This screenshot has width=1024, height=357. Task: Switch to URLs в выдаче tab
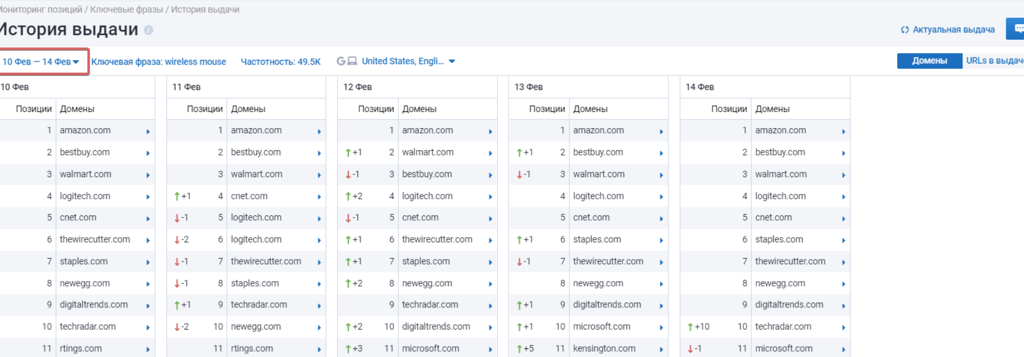coord(994,61)
